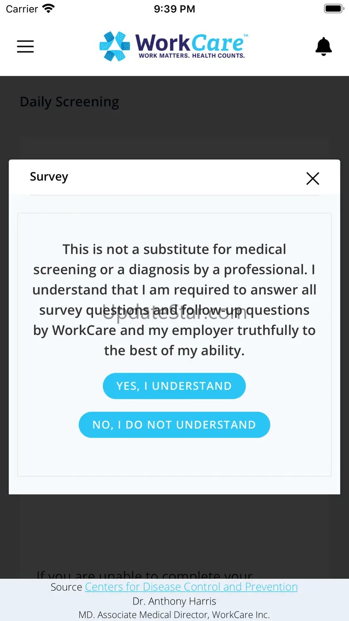The width and height of the screenshot is (349, 621).
Task: Click the Wi-Fi status icon
Action: 48,9
